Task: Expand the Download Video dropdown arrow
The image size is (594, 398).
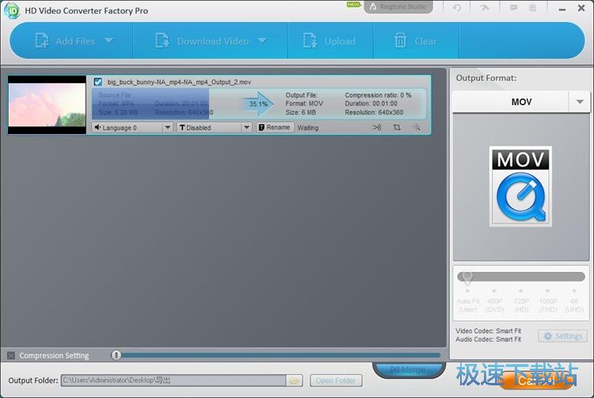Action: (x=262, y=40)
